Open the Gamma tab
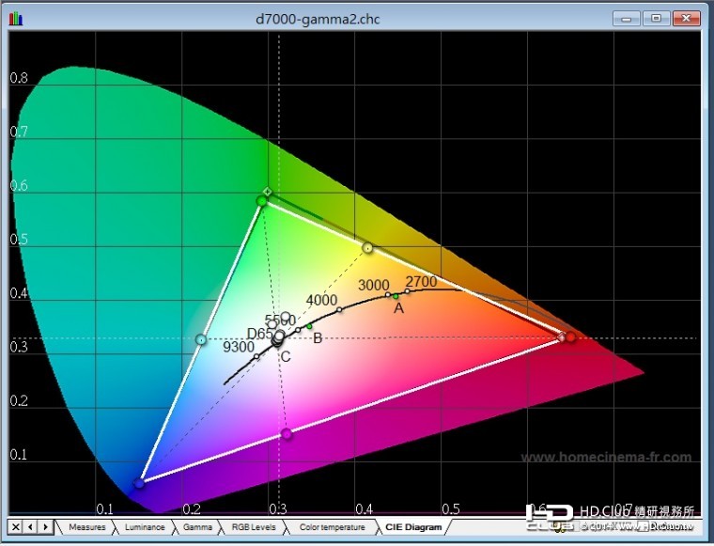Viewport: 714px width, 546px height. point(198,527)
